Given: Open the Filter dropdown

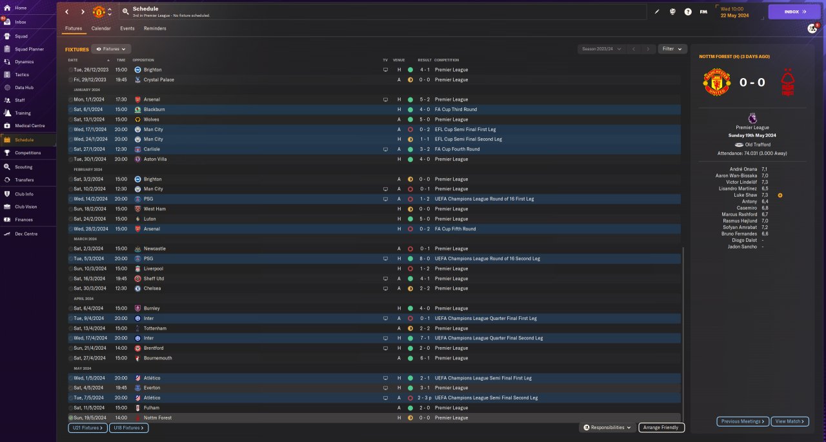Looking at the screenshot, I should pyautogui.click(x=672, y=48).
